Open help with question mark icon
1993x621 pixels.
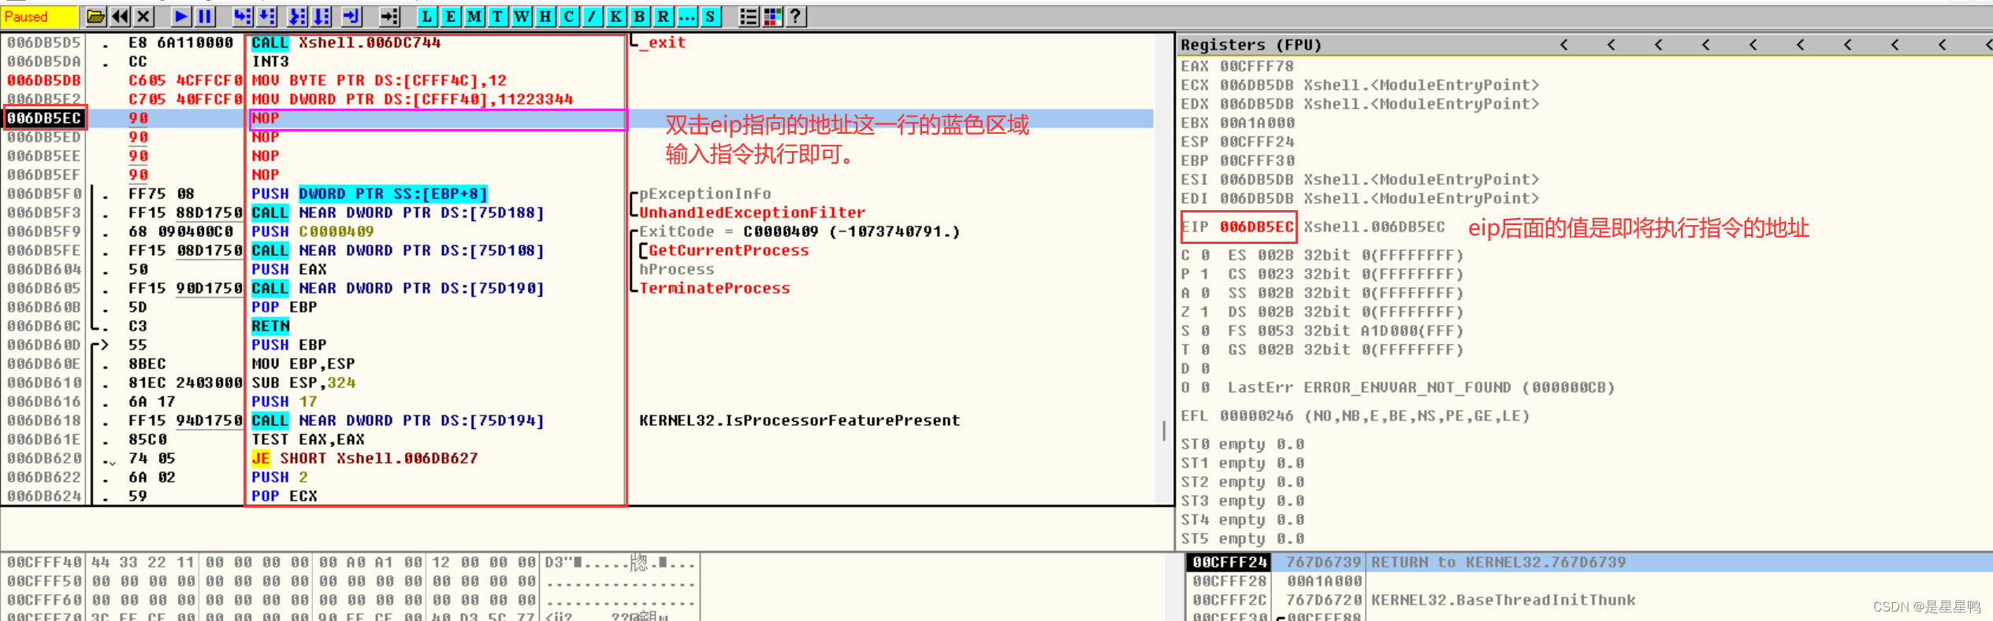[x=796, y=17]
